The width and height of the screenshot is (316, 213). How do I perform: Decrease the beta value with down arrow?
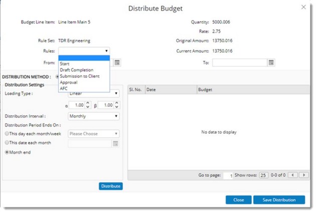click(x=117, y=107)
